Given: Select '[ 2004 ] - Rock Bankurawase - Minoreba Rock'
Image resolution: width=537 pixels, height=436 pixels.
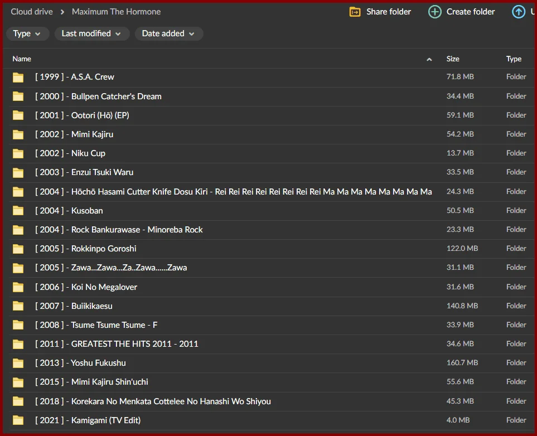Looking at the screenshot, I should pyautogui.click(x=118, y=230).
